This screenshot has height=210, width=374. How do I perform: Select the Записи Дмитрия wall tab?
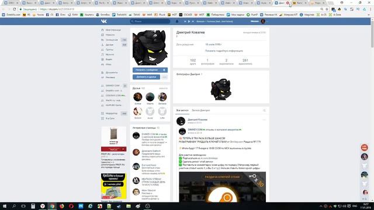200,110
